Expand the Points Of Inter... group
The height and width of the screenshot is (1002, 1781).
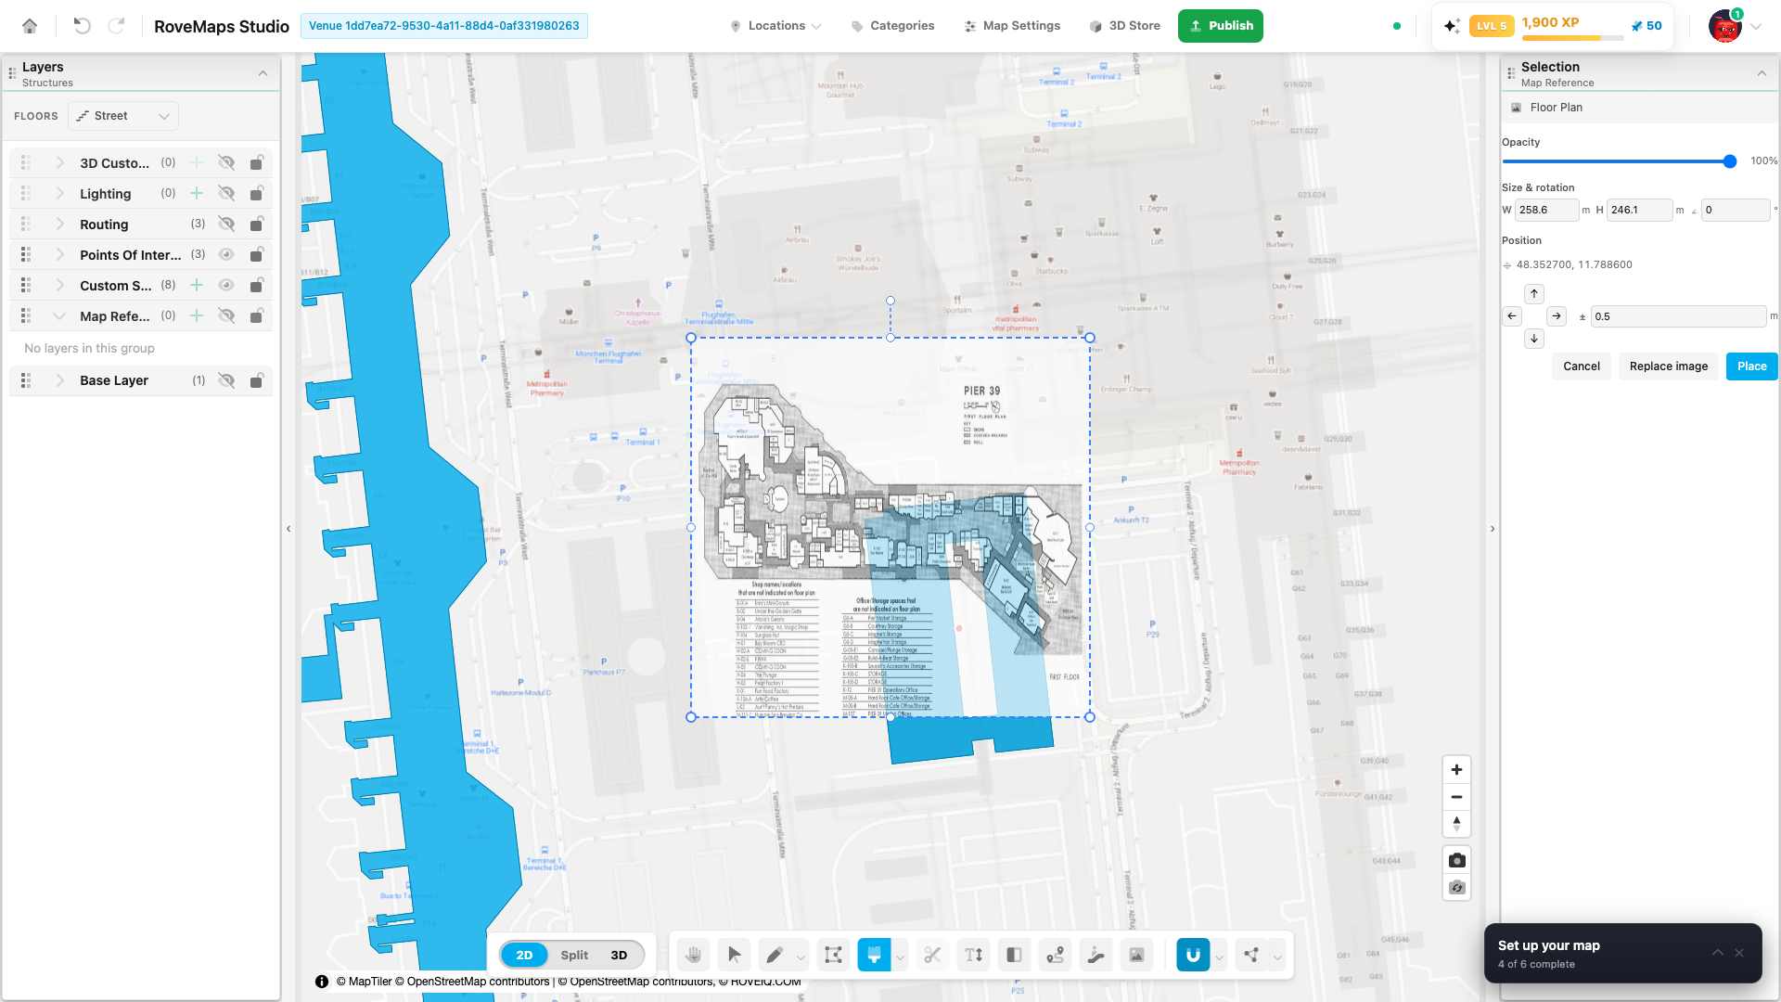click(x=59, y=254)
